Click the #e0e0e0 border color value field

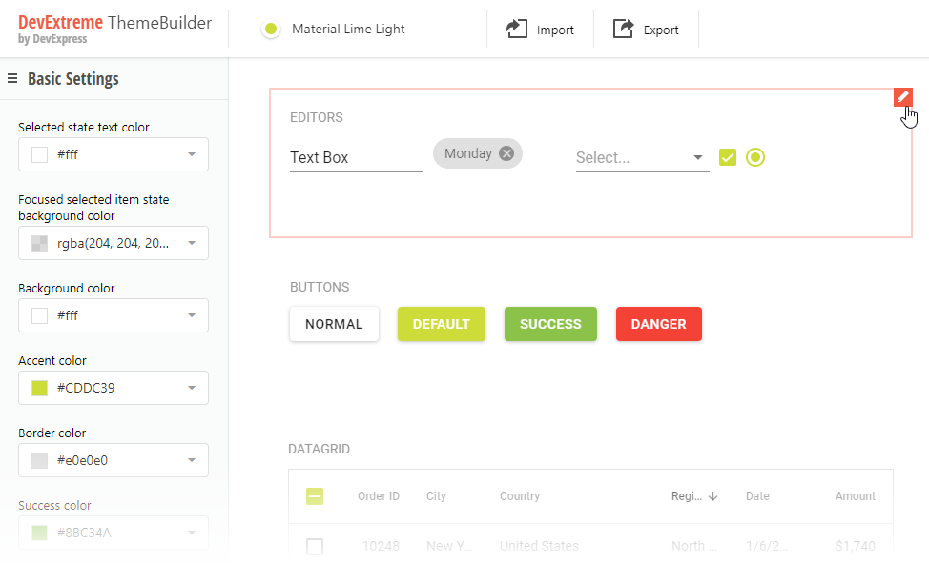click(x=114, y=460)
